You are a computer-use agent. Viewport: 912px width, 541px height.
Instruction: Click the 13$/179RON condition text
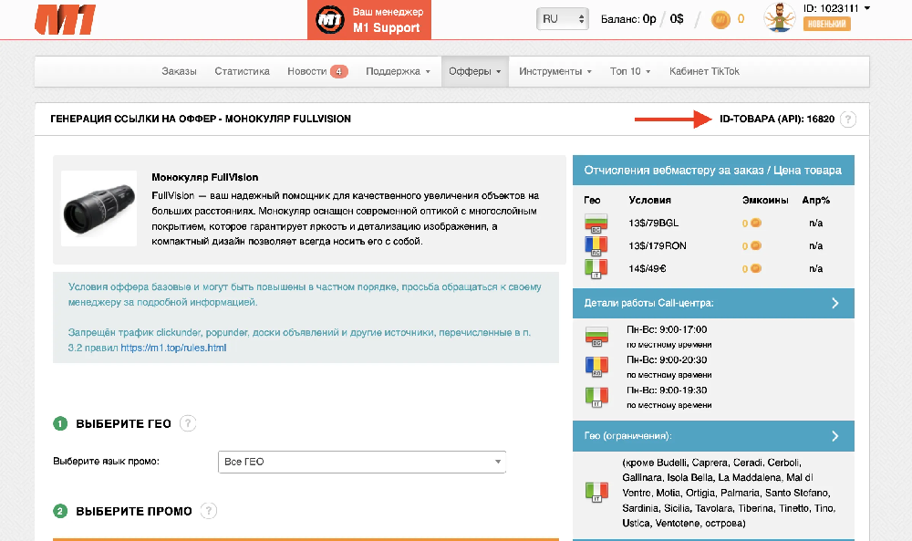point(658,245)
